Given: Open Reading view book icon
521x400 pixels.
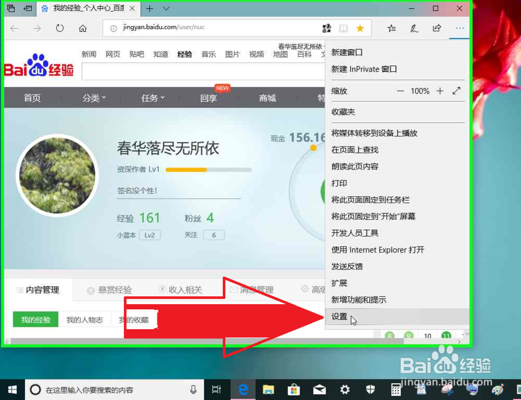Looking at the screenshot, I should click(x=343, y=28).
